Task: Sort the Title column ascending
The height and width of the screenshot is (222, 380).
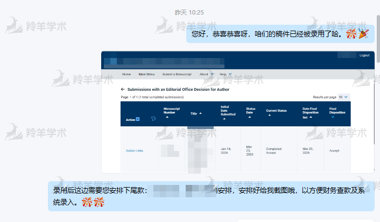Action: click(x=201, y=113)
